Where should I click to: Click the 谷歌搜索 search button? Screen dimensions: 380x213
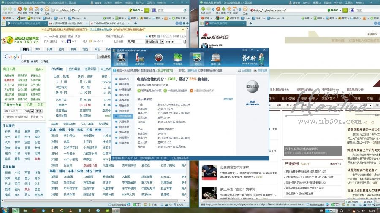(x=104, y=56)
